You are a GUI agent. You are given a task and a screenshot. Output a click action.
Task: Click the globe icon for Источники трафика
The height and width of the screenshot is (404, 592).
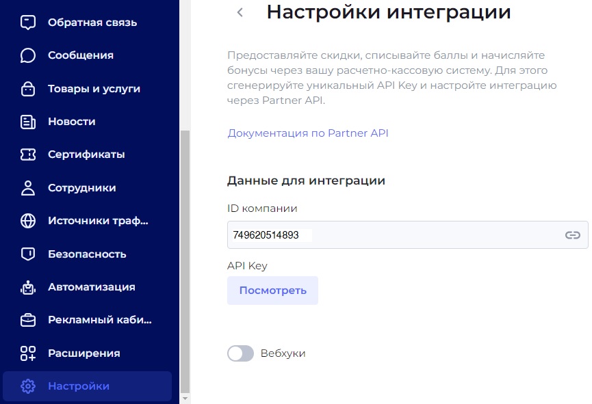[28, 221]
